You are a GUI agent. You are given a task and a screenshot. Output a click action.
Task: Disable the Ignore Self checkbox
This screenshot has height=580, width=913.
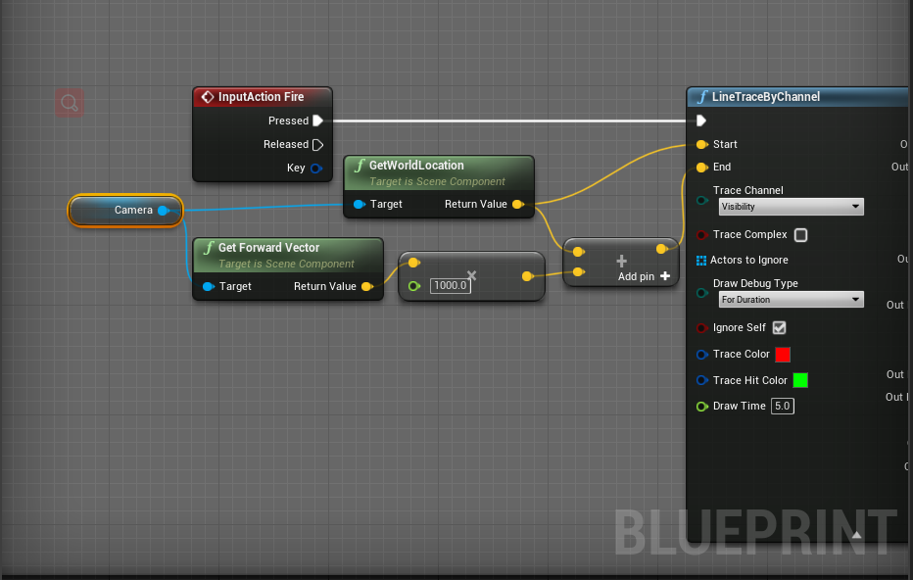(x=779, y=327)
